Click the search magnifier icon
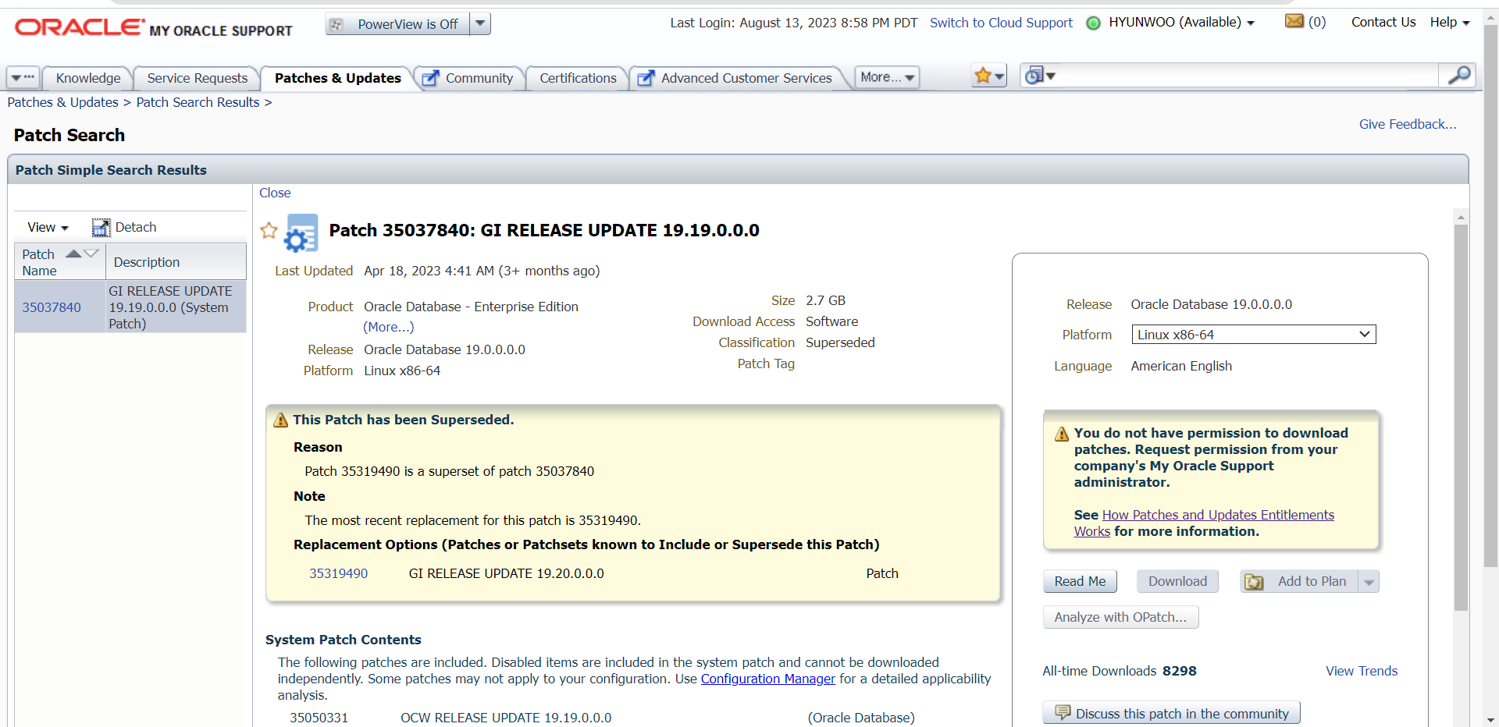The width and height of the screenshot is (1499, 727). [1458, 75]
